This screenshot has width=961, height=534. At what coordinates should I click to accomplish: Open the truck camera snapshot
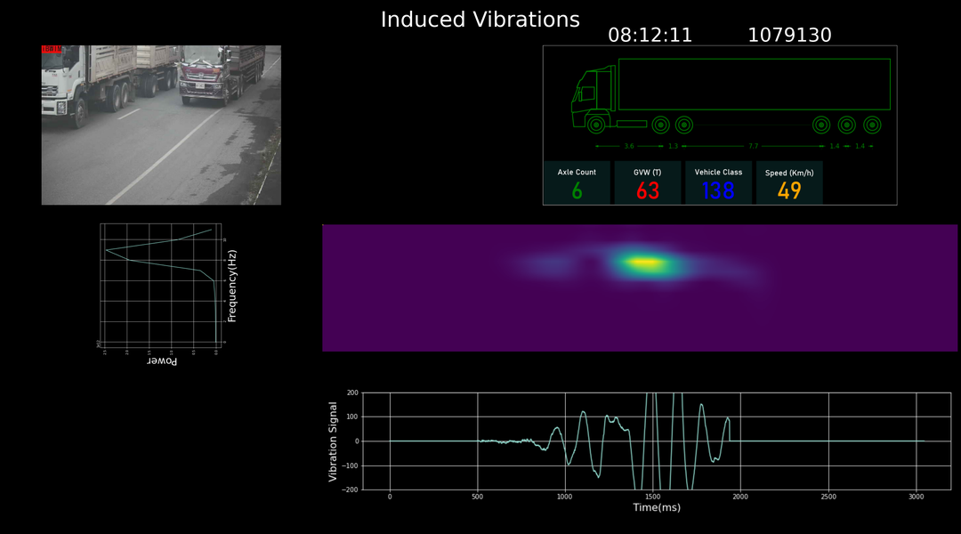(x=161, y=125)
